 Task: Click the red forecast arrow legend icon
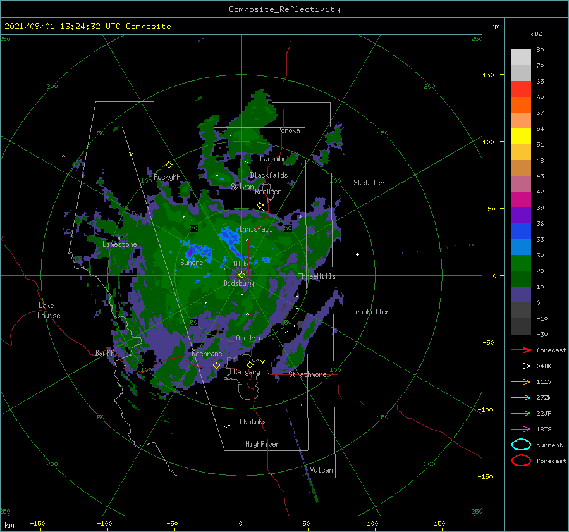521,350
